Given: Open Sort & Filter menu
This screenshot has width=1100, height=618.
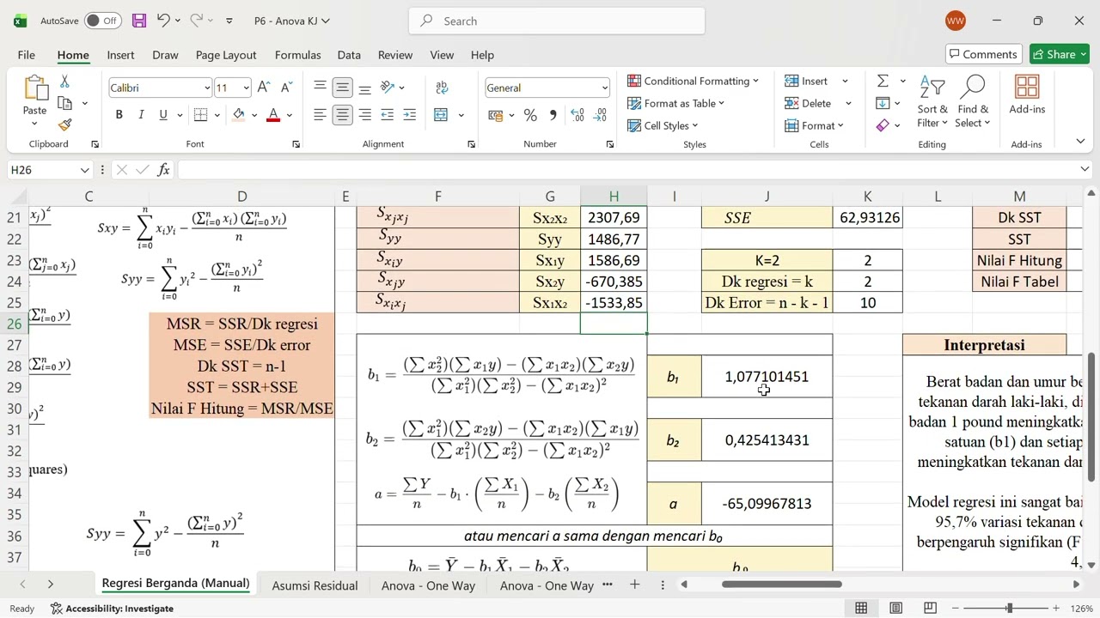Looking at the screenshot, I should (x=932, y=101).
